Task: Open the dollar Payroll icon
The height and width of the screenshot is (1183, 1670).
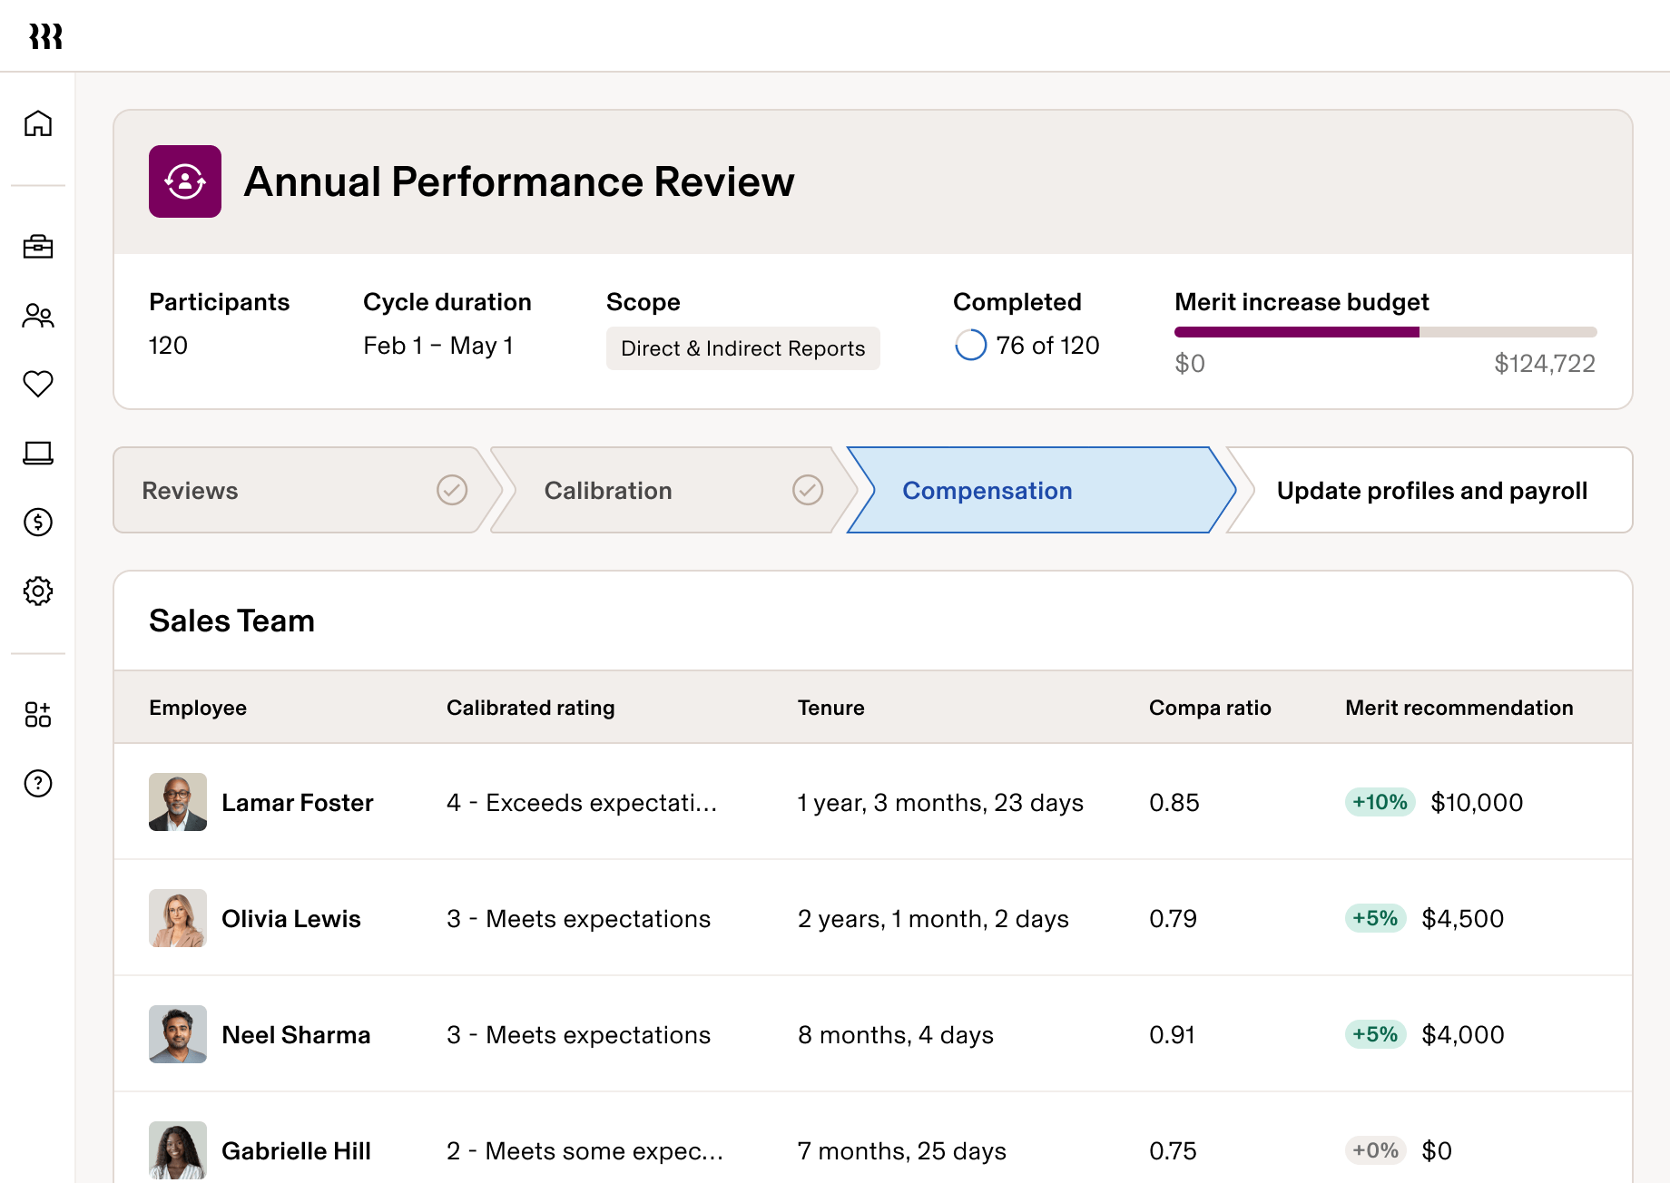Action: 37,523
